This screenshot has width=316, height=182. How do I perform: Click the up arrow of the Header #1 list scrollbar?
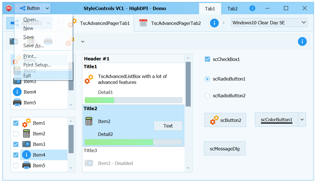tap(188, 58)
